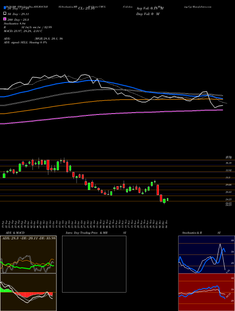
Task: Click the blue 20 Day EMA legend swatch
Action: [5, 8]
